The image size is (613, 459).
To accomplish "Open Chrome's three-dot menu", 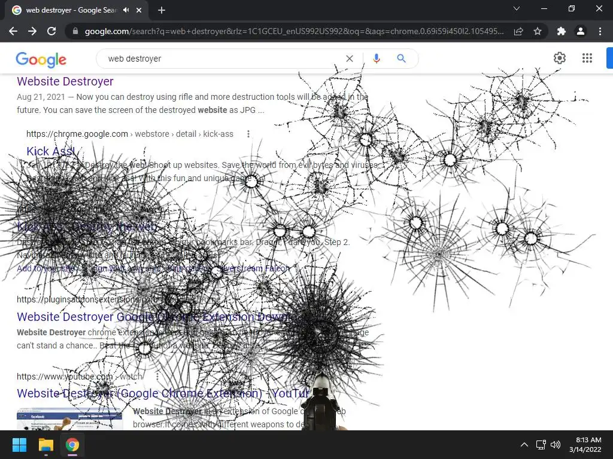I will 600,31.
